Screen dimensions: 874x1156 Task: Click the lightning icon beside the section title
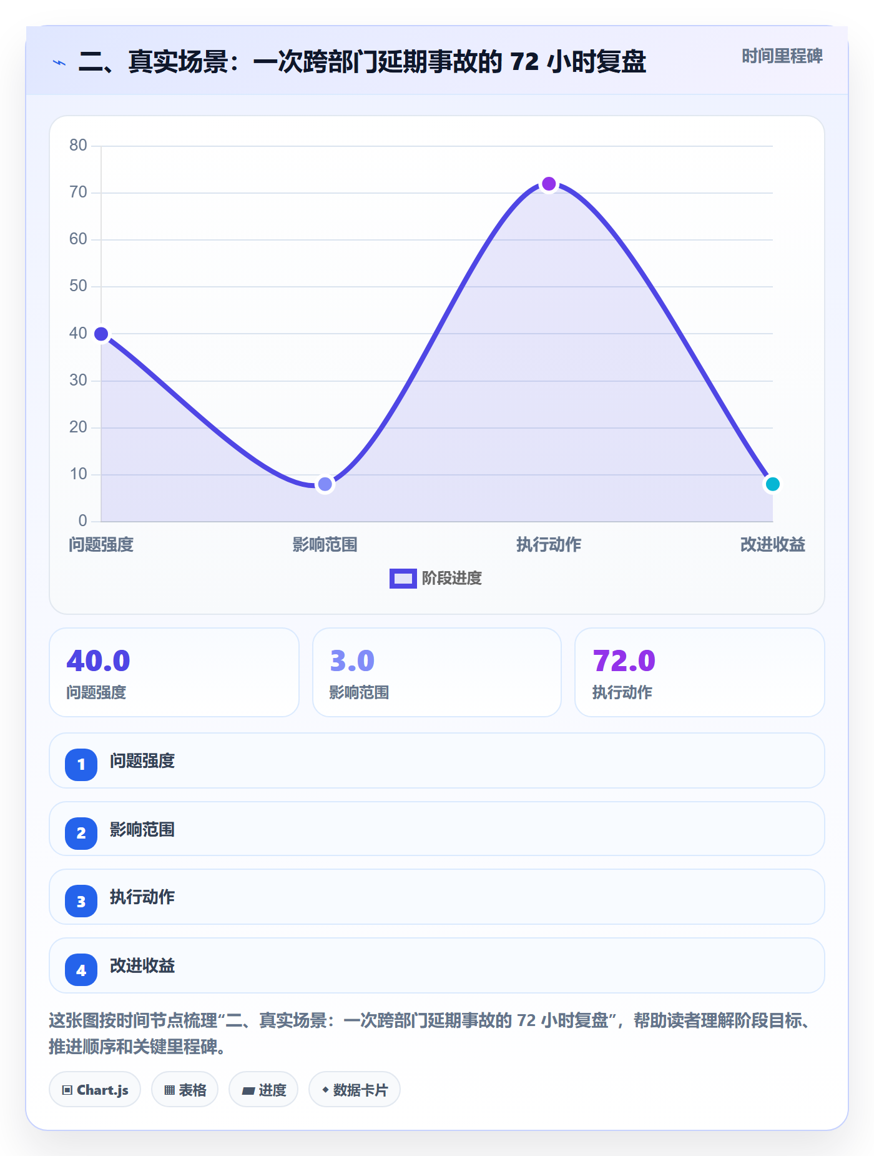[59, 62]
